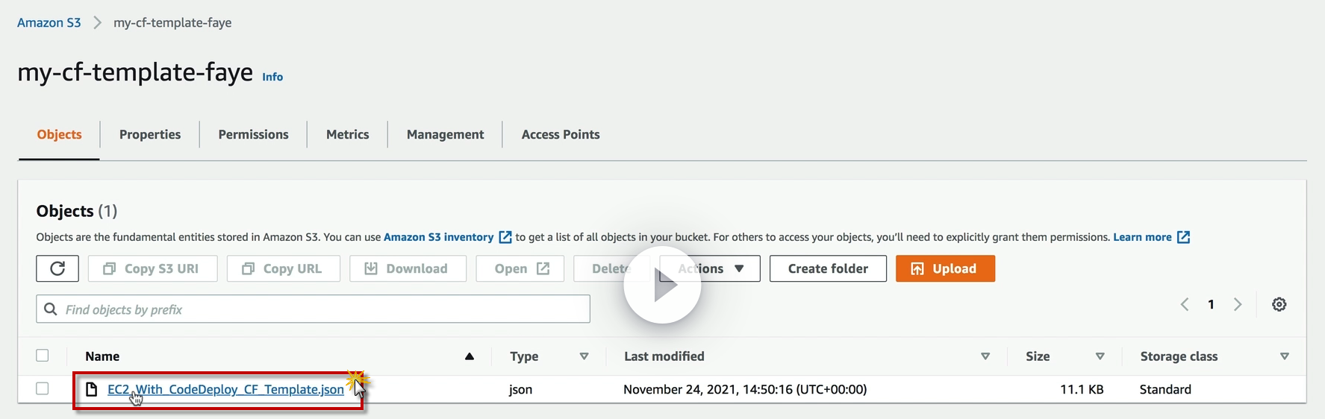Select checkbox for EC2_With_CodeDeploy_CF_Template.json row
This screenshot has height=419, width=1325.
coord(43,388)
